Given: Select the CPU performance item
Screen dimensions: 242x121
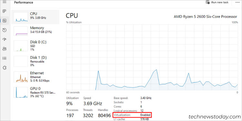Looking at the screenshot, I should click(x=35, y=17).
